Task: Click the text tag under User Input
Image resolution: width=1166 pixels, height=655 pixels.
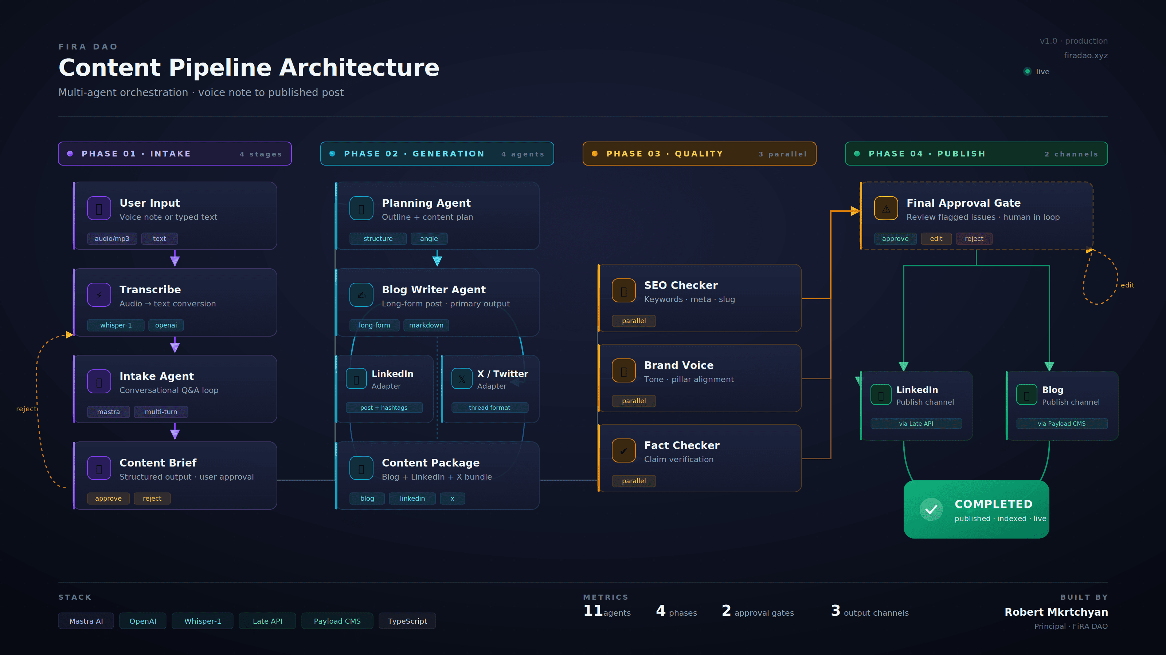Action: click(x=159, y=238)
